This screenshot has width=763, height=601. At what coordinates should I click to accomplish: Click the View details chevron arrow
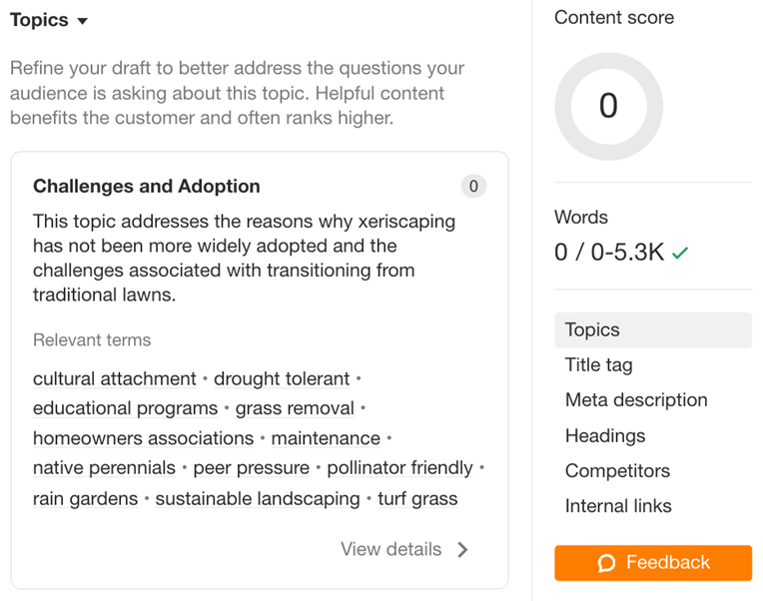pos(462,549)
